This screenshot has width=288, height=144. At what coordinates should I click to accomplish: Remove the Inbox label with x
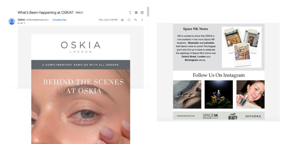pos(82,13)
